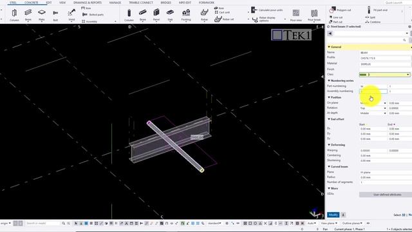Select the concrete Beam tool
The height and width of the screenshot is (232, 412).
click(x=143, y=15)
